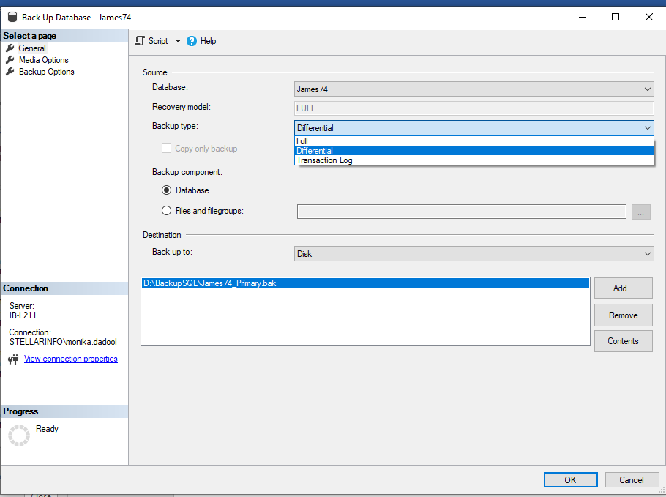Open the Script dropdown arrow
This screenshot has height=497, width=666.
[x=178, y=41]
